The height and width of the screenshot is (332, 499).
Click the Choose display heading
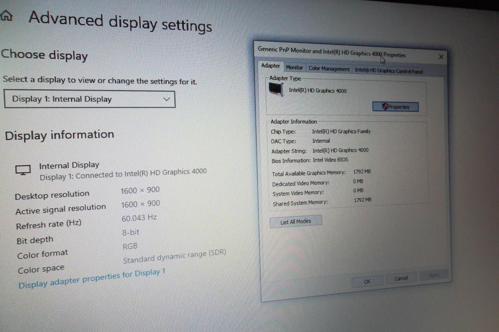(44, 55)
